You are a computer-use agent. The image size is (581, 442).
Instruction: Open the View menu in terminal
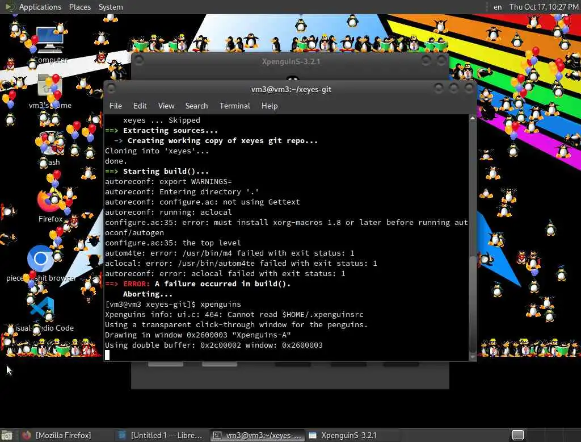pos(166,106)
